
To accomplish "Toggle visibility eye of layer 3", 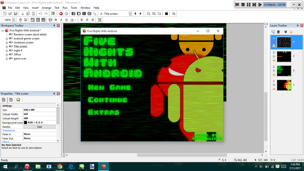I will click(274, 56).
